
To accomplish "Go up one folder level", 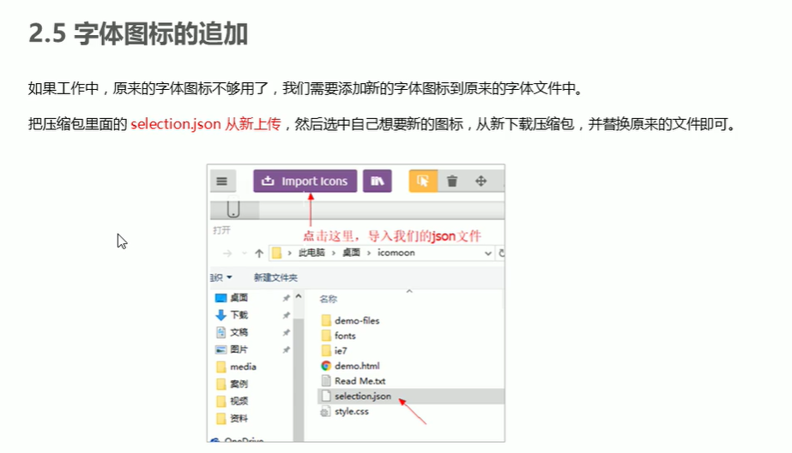I will [259, 253].
